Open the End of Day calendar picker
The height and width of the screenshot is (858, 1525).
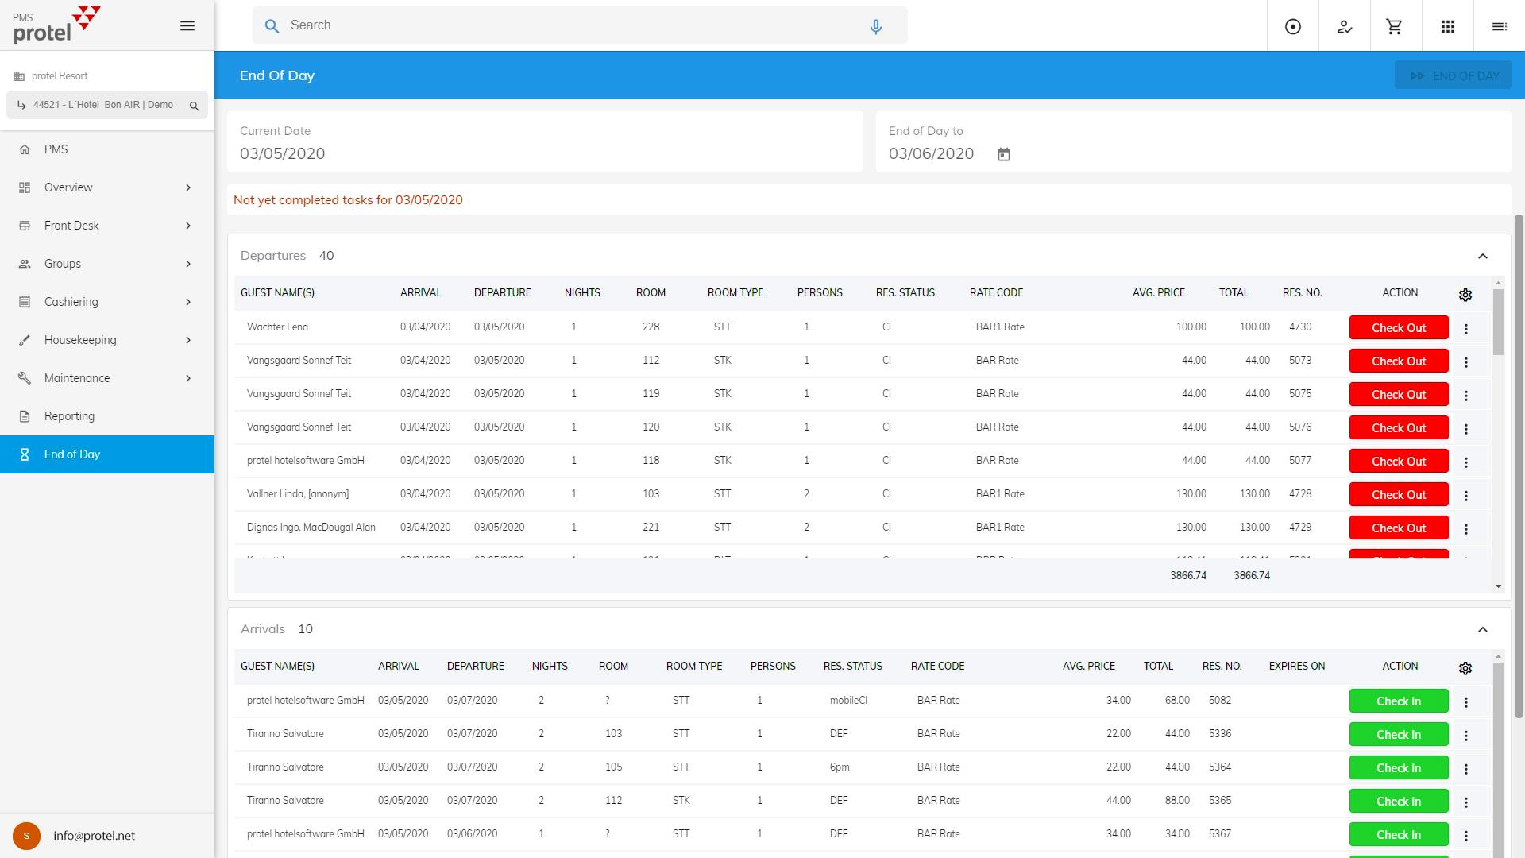[1003, 154]
